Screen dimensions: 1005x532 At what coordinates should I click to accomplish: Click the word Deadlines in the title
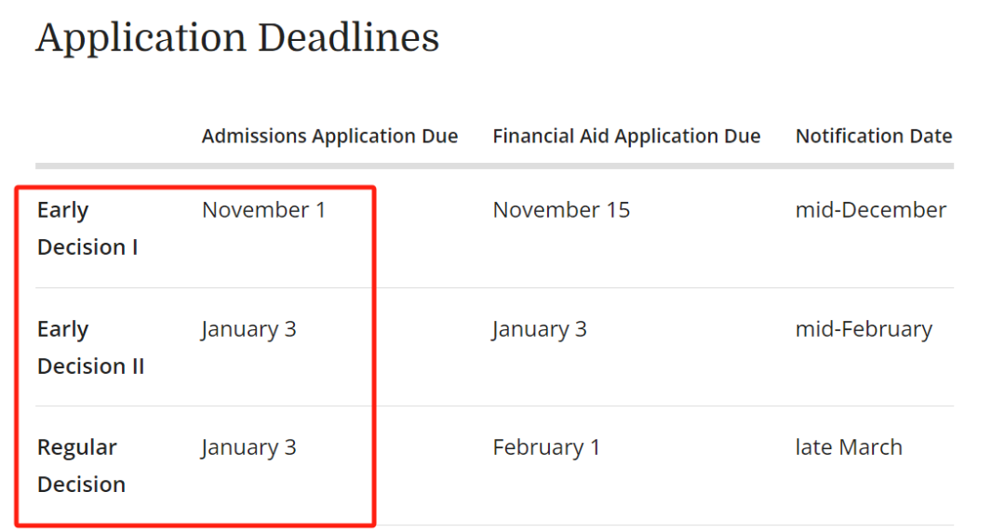coord(348,37)
